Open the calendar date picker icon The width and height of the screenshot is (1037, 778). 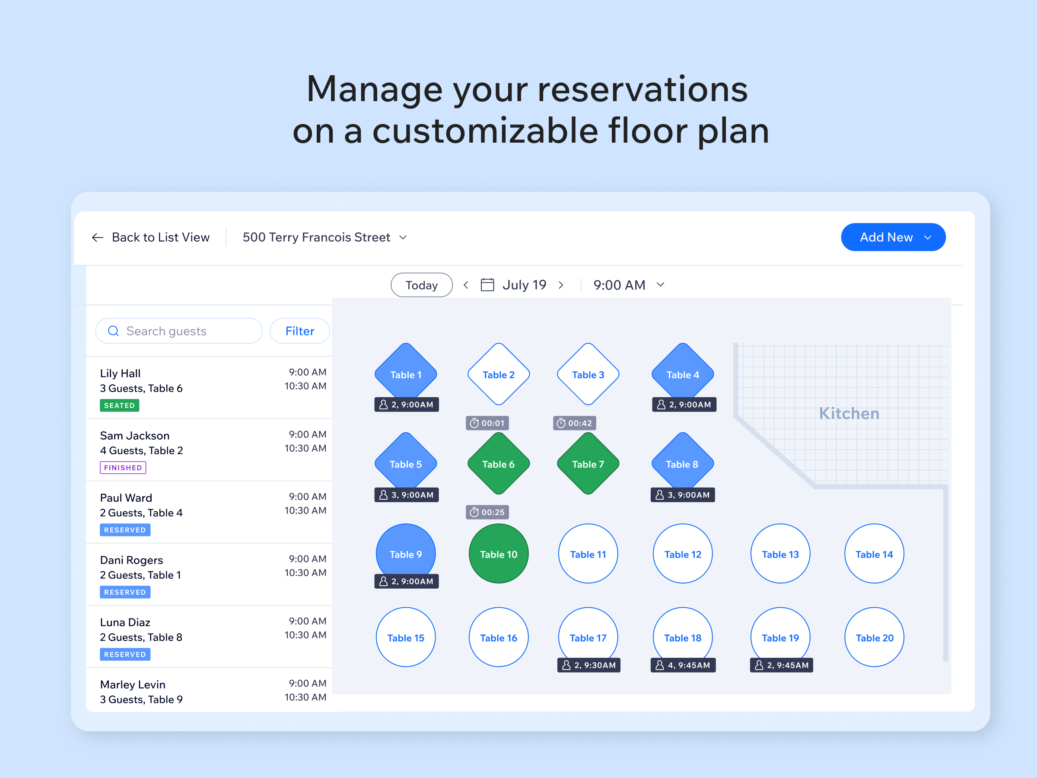(487, 285)
